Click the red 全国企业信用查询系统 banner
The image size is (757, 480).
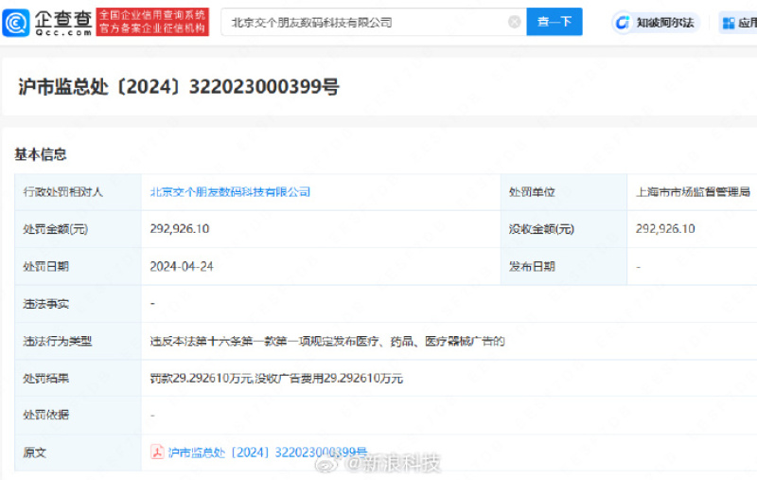tap(152, 22)
